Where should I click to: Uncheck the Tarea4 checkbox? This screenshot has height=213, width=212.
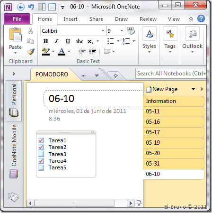point(41,161)
